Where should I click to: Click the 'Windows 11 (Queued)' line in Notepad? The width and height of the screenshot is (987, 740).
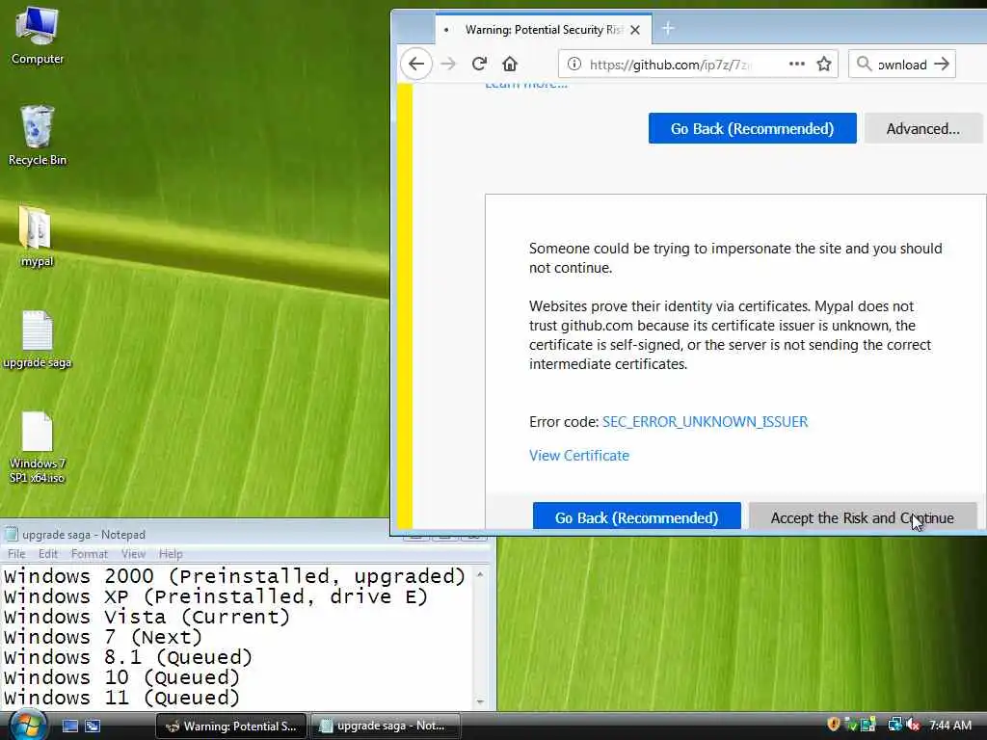[x=122, y=698]
